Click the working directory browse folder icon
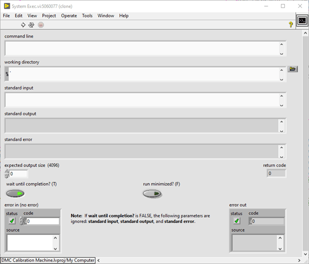Screen dimensions: 309x264 292,69
